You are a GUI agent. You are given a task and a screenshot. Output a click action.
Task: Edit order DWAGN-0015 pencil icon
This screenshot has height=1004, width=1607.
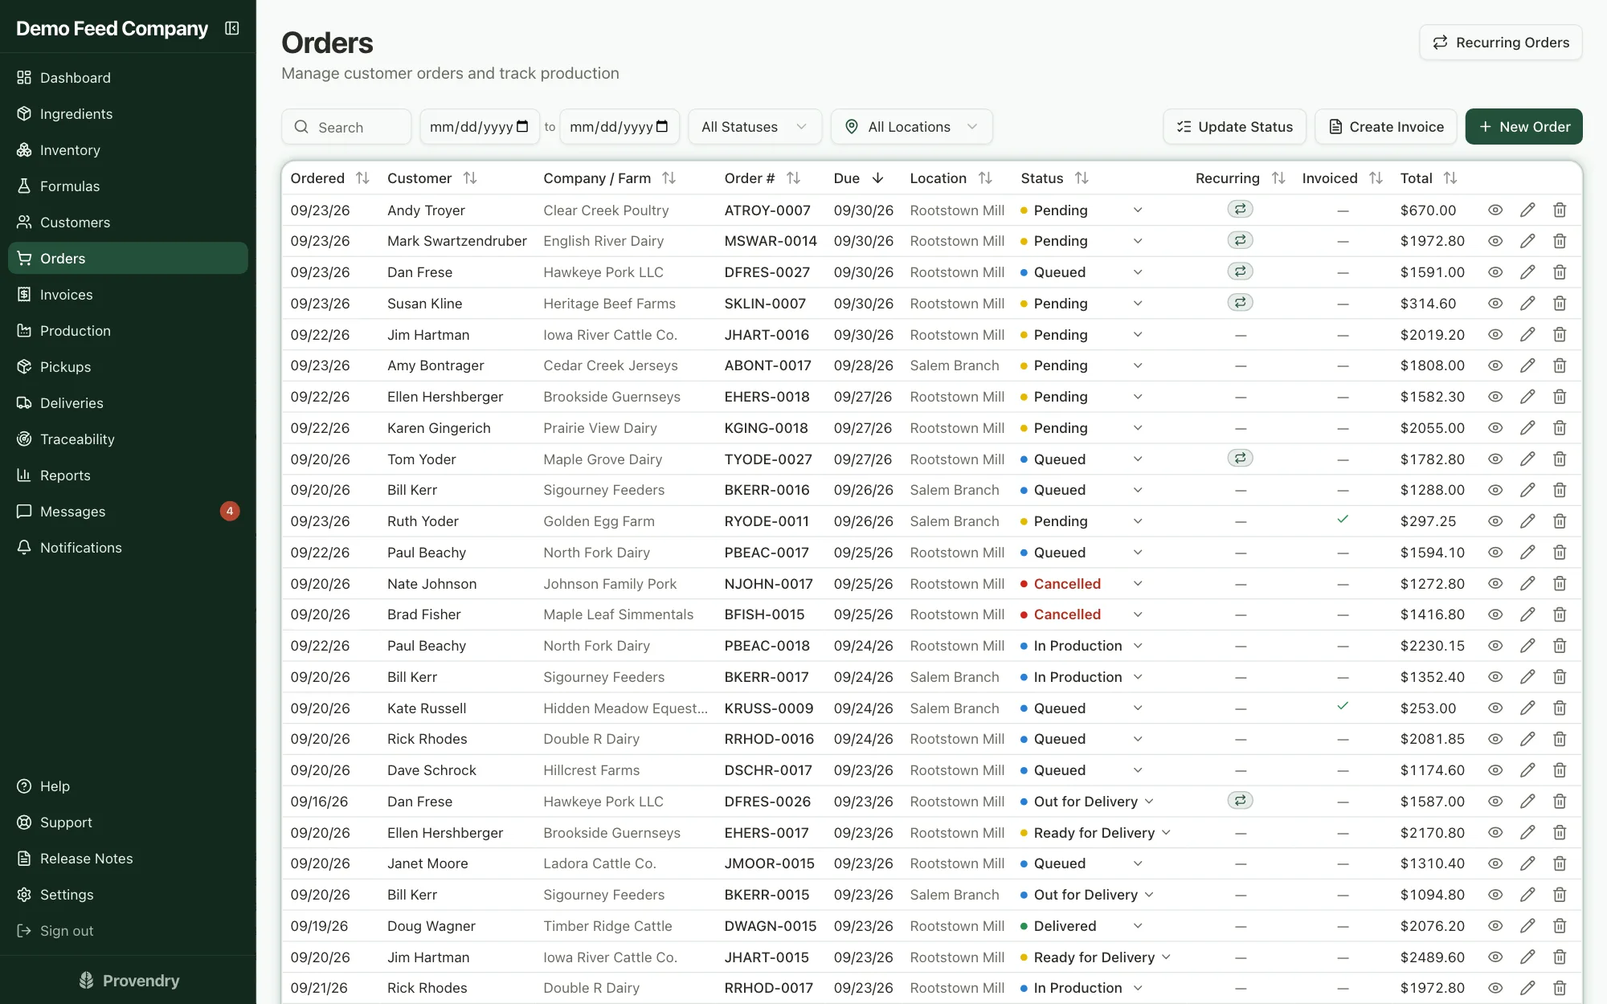pos(1527,926)
